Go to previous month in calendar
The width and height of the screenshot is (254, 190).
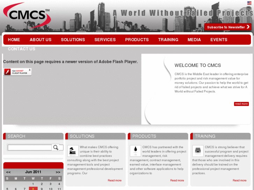[8, 172]
